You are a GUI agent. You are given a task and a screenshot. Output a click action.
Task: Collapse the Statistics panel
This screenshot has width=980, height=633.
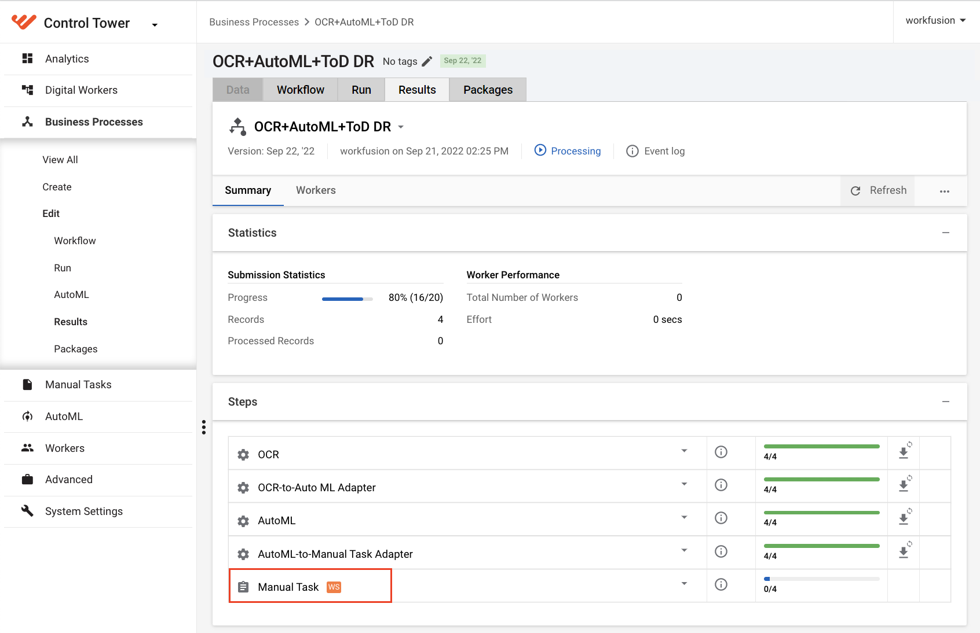click(x=946, y=233)
